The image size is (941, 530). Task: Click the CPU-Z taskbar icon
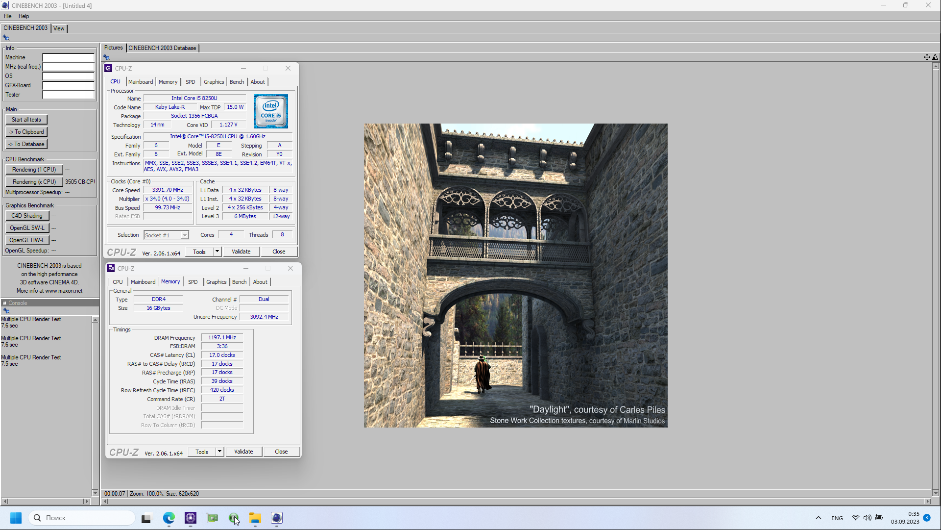tap(191, 518)
